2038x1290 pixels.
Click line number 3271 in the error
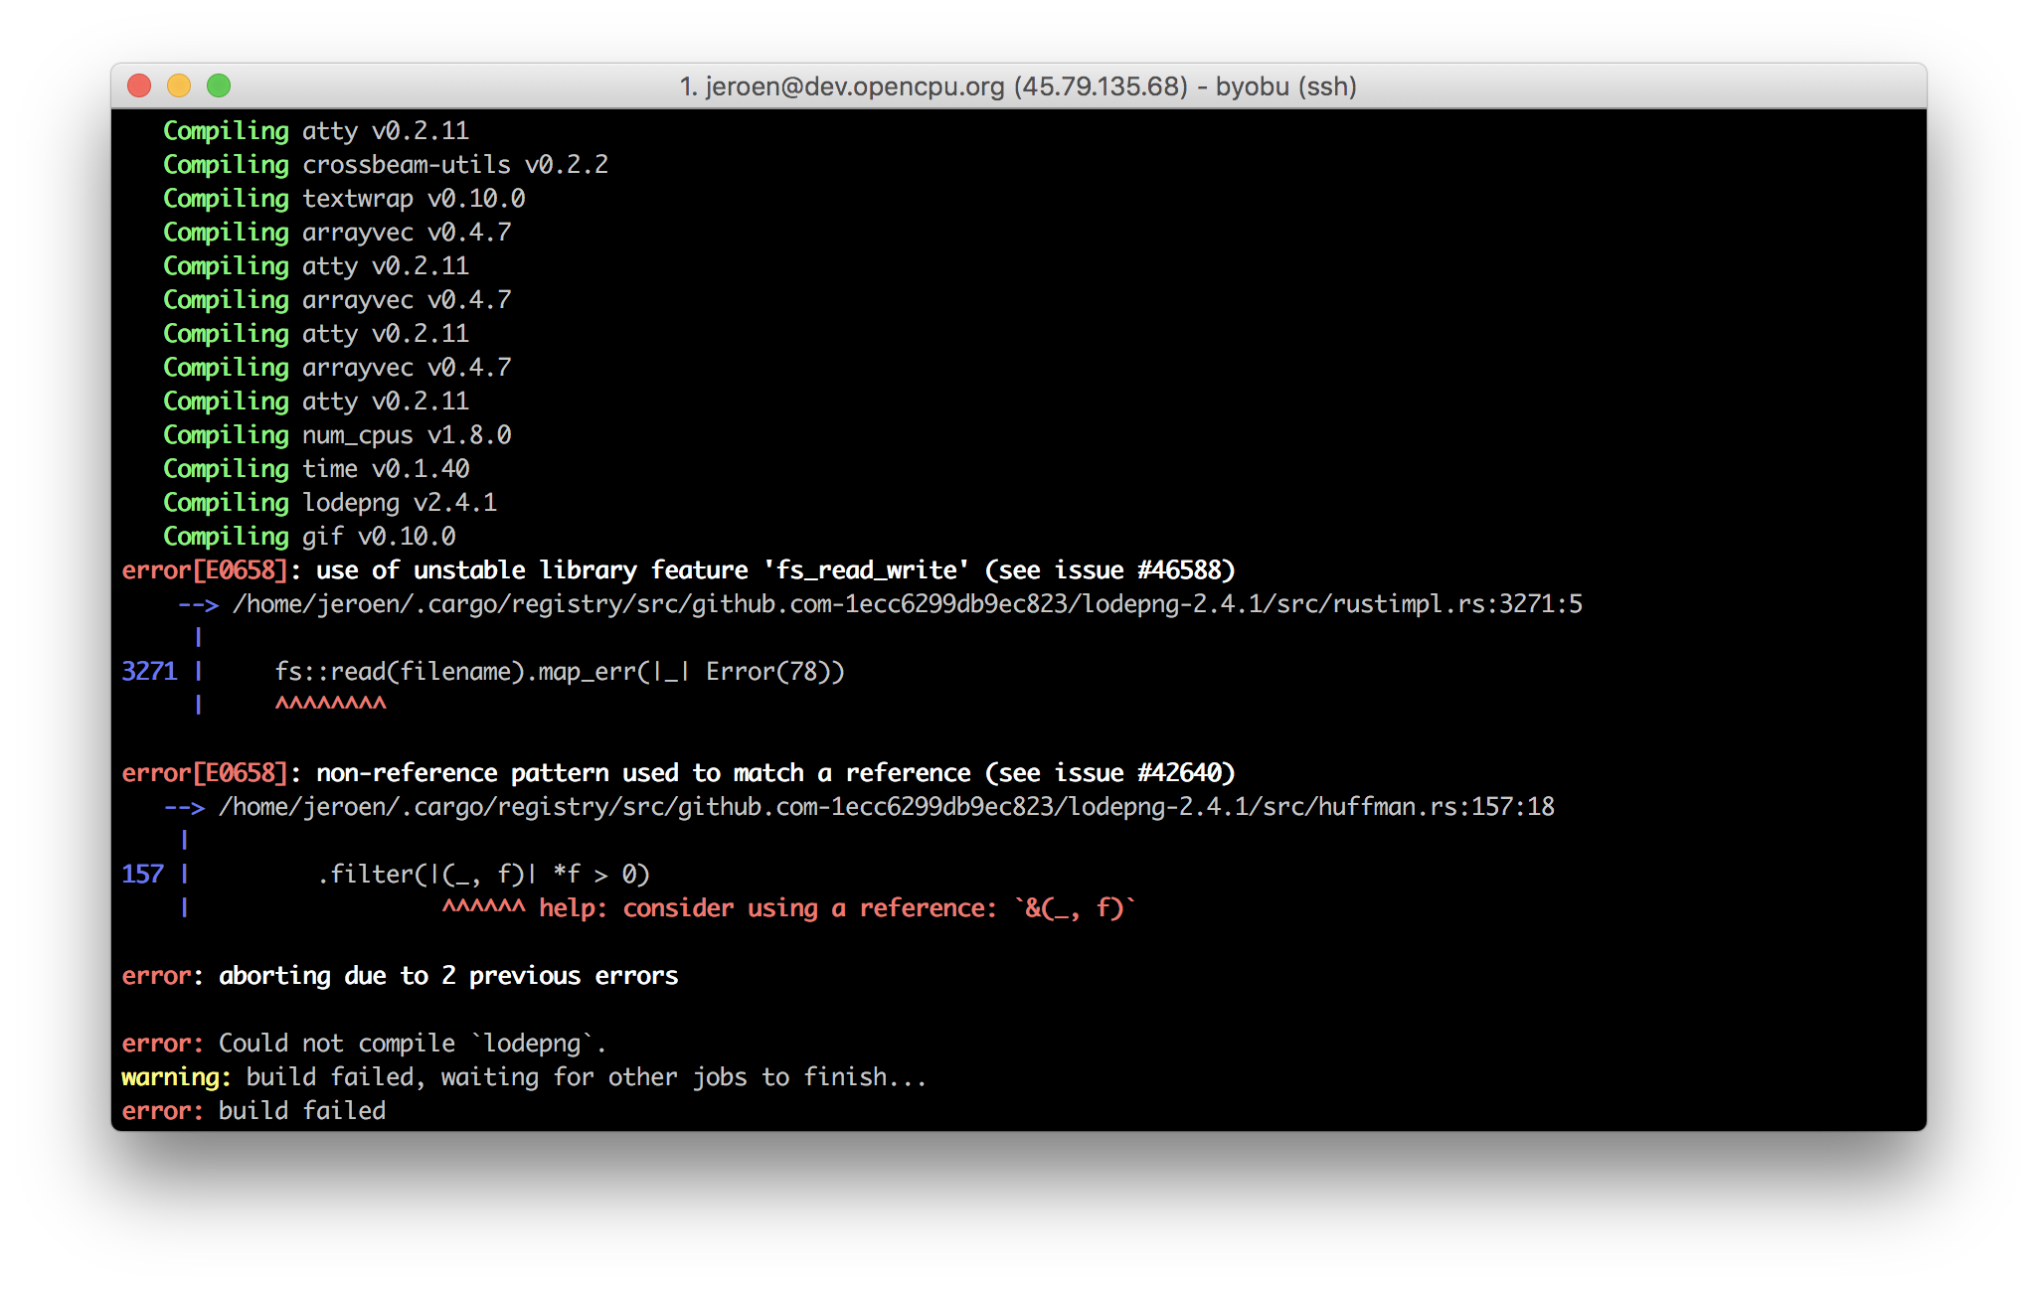pyautogui.click(x=149, y=671)
